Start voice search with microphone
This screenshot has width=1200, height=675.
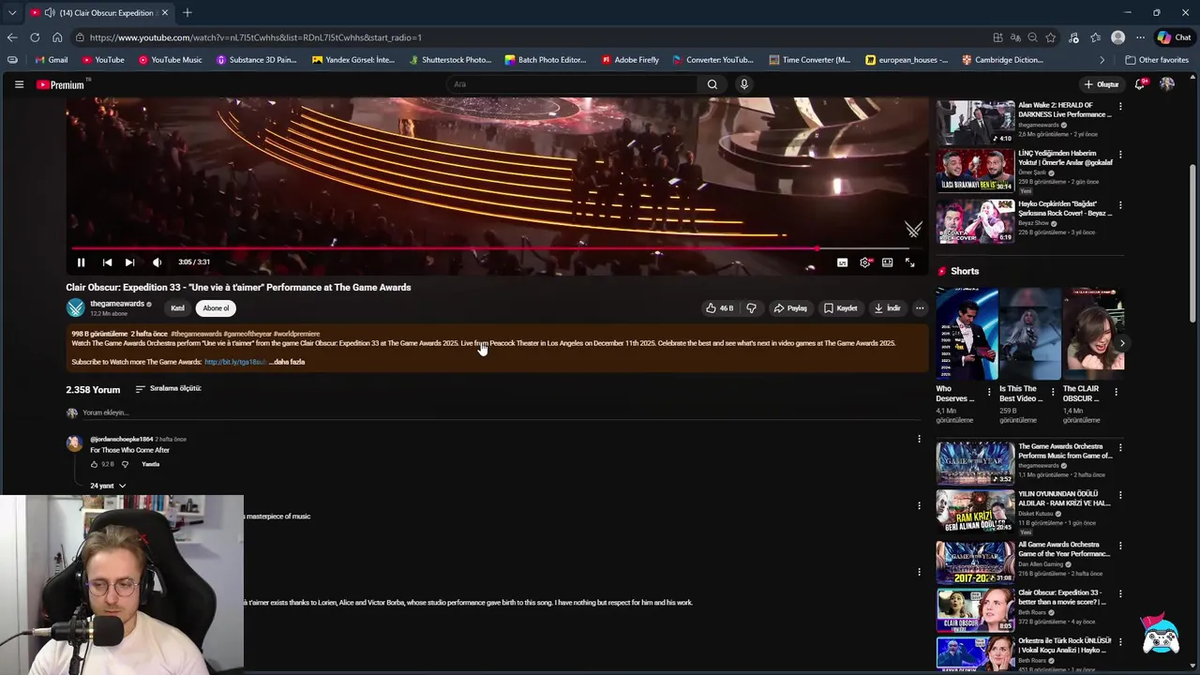tap(744, 84)
